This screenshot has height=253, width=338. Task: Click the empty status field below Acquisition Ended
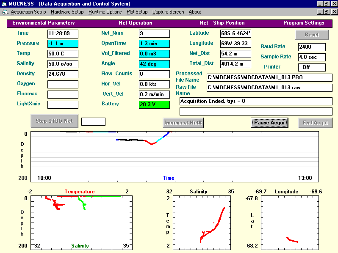pos(256,111)
